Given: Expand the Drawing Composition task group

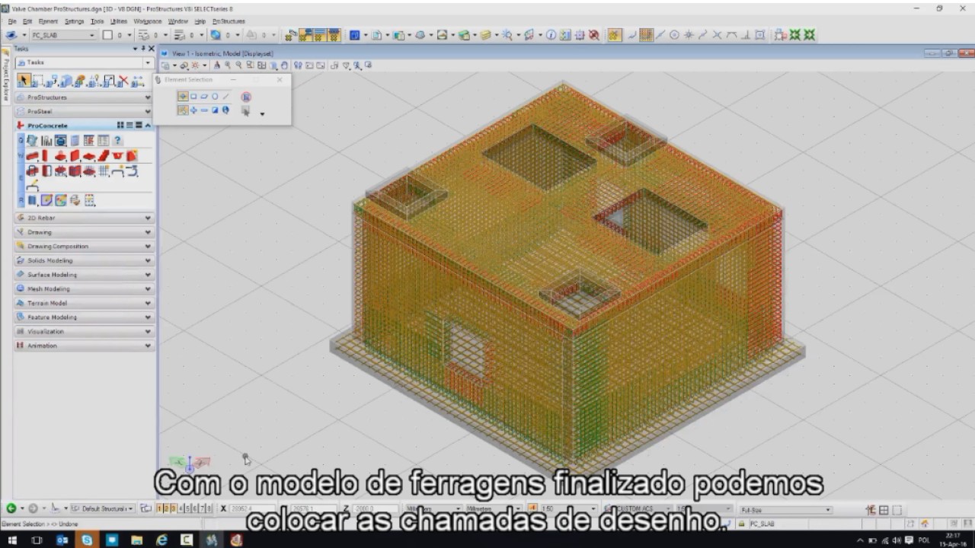Looking at the screenshot, I should pyautogui.click(x=148, y=247).
